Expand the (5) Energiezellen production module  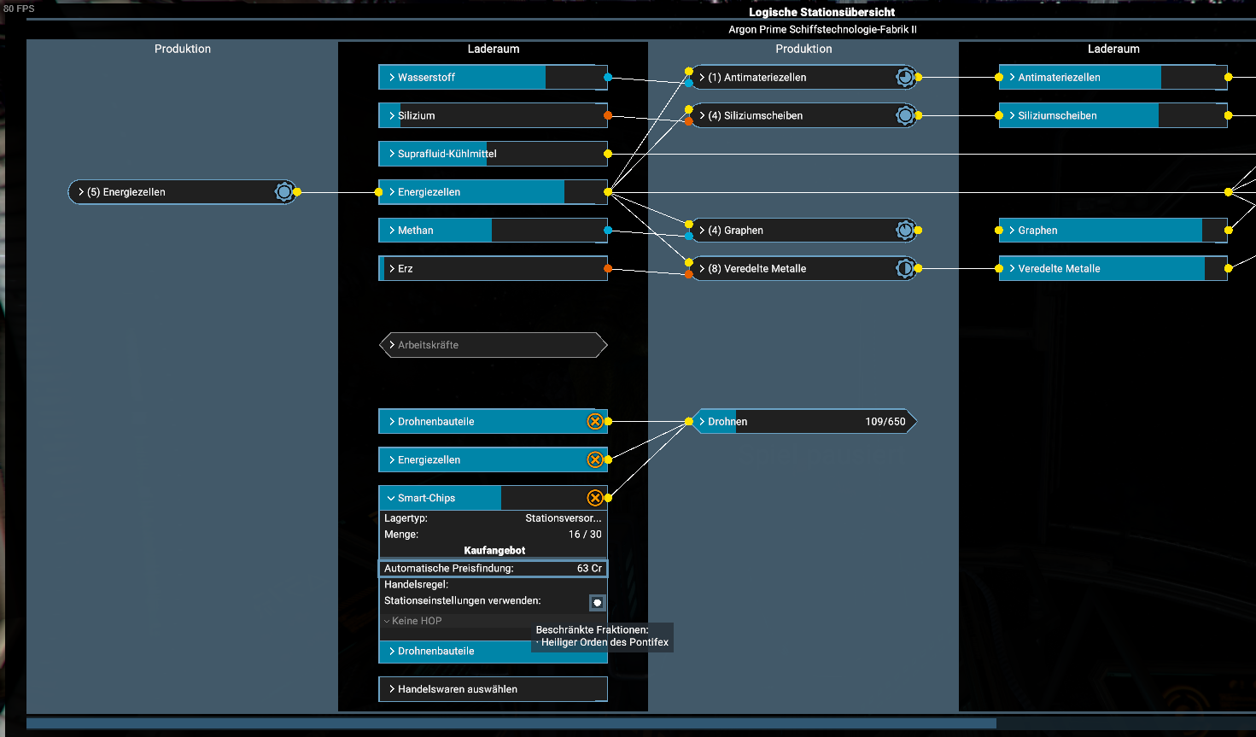(182, 192)
